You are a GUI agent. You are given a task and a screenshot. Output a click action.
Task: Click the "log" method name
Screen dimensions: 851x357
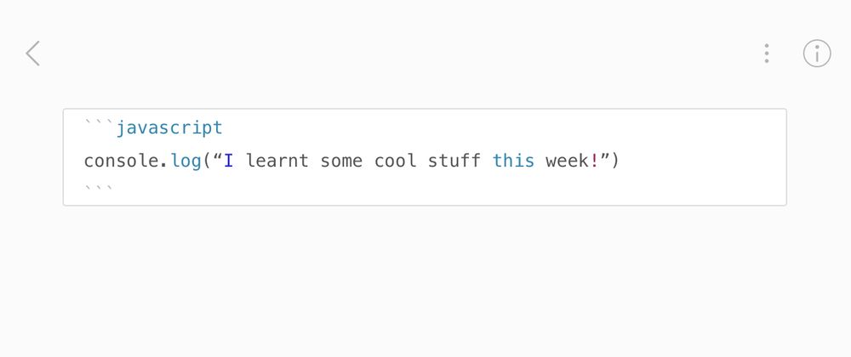point(186,160)
